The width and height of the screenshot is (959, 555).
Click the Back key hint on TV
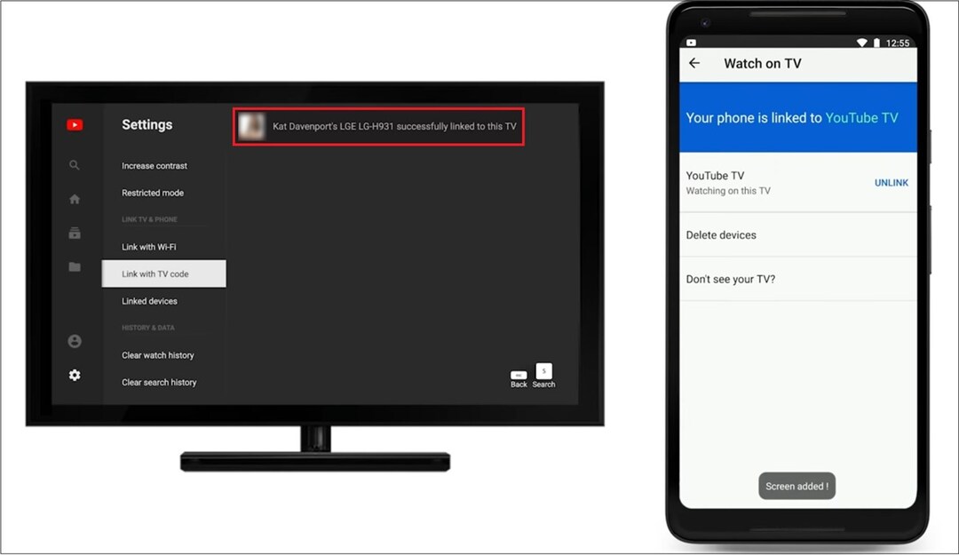tap(519, 379)
